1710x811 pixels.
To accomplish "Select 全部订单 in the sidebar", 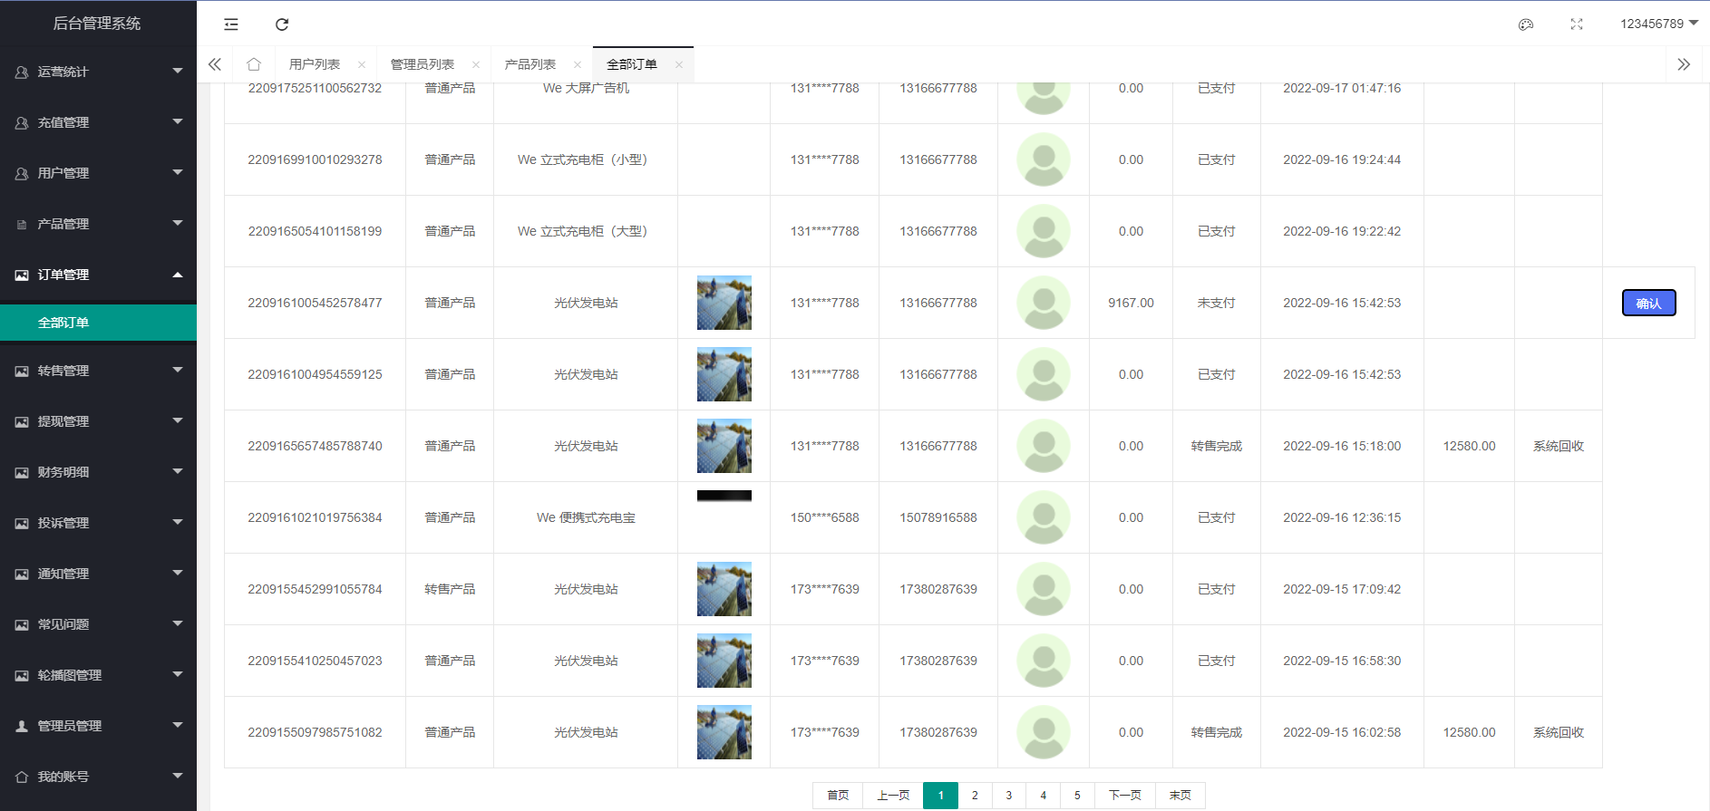I will (63, 323).
